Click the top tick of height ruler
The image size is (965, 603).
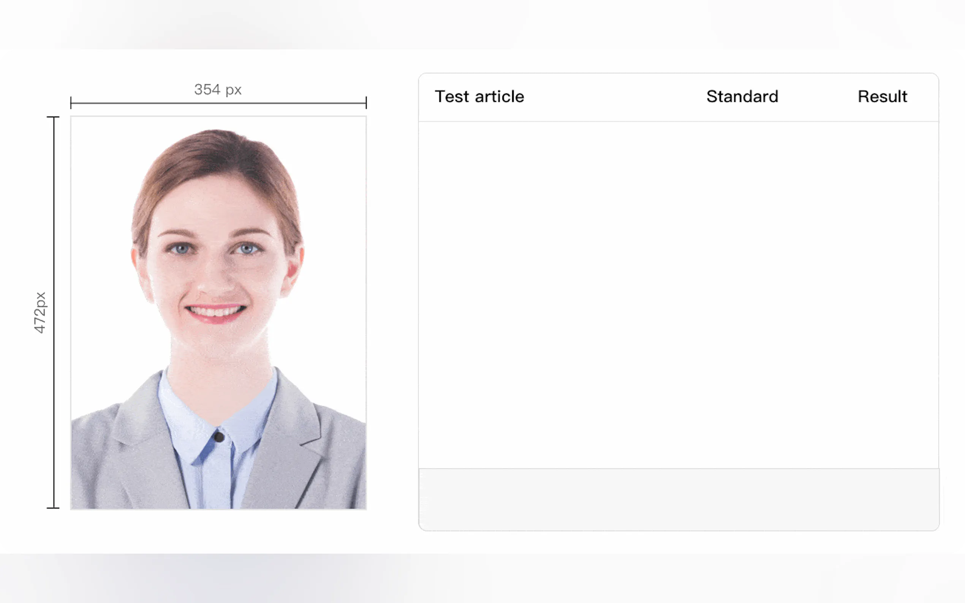(x=53, y=117)
